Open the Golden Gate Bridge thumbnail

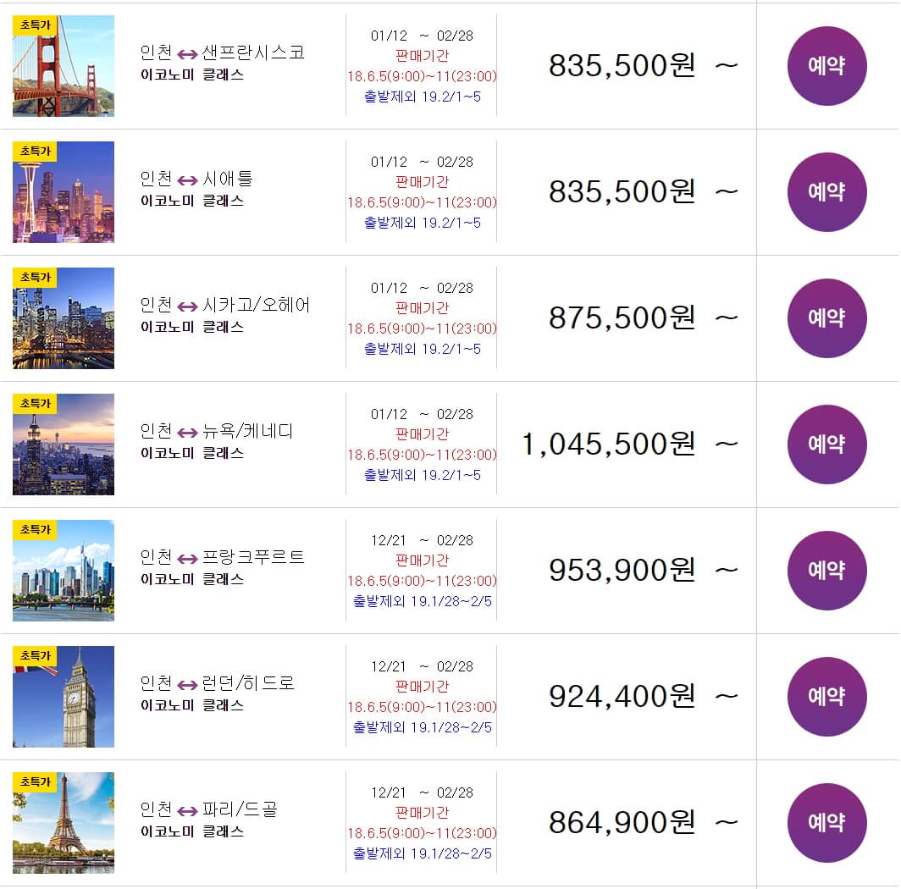click(x=64, y=66)
